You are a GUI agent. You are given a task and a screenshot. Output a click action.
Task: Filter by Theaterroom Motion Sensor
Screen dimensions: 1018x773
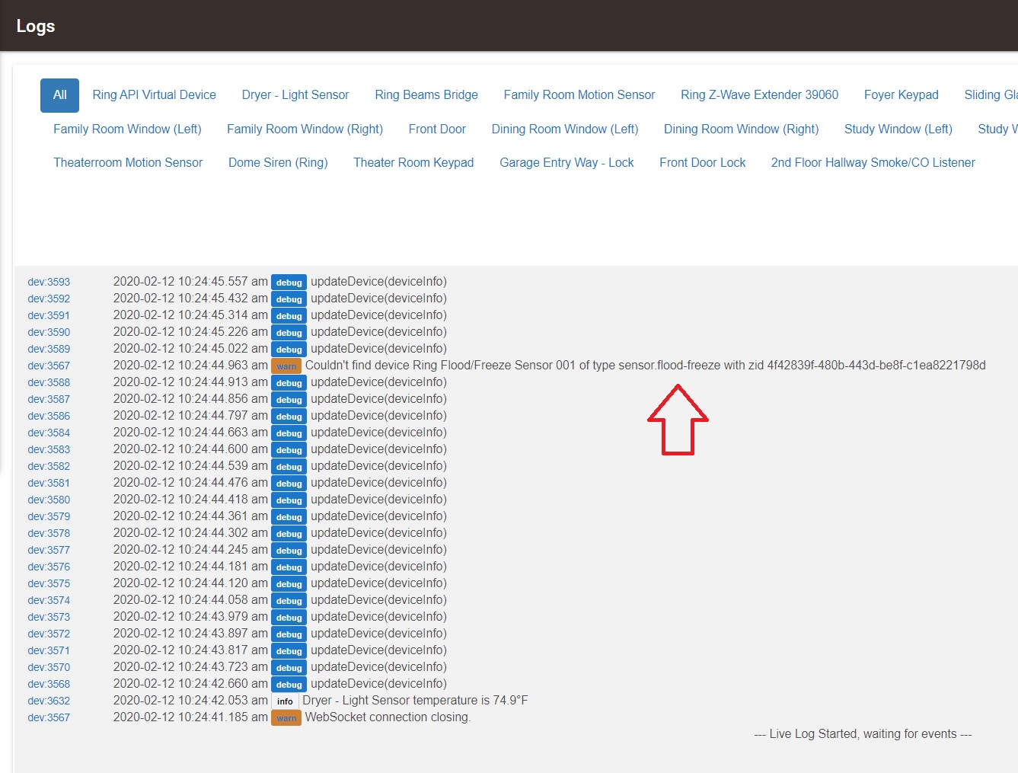click(128, 163)
